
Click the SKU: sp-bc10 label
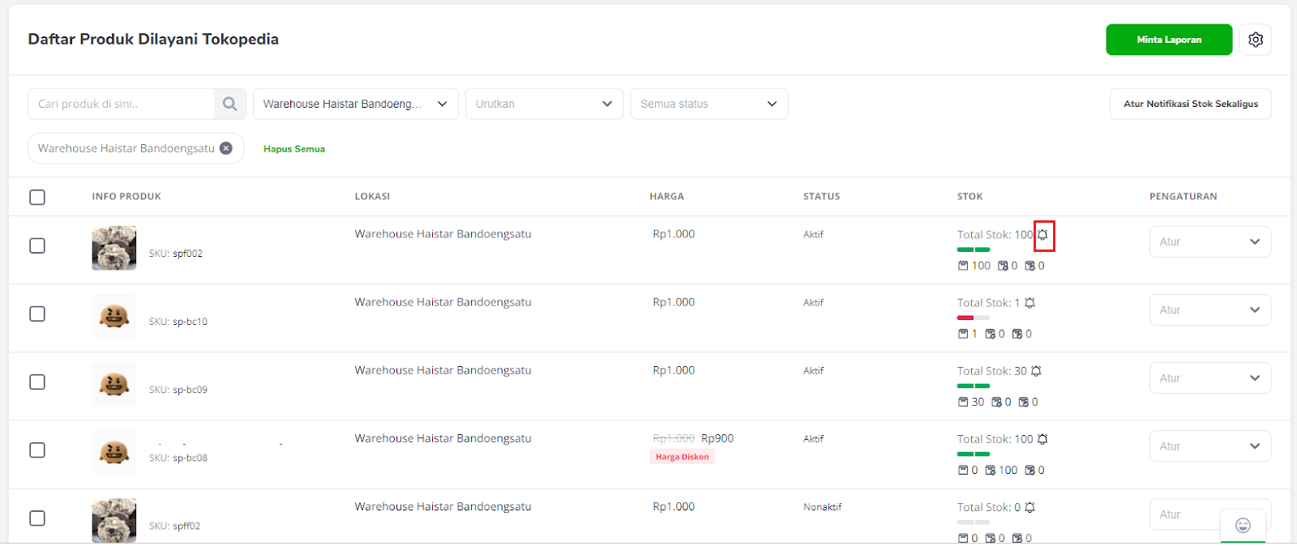[178, 322]
